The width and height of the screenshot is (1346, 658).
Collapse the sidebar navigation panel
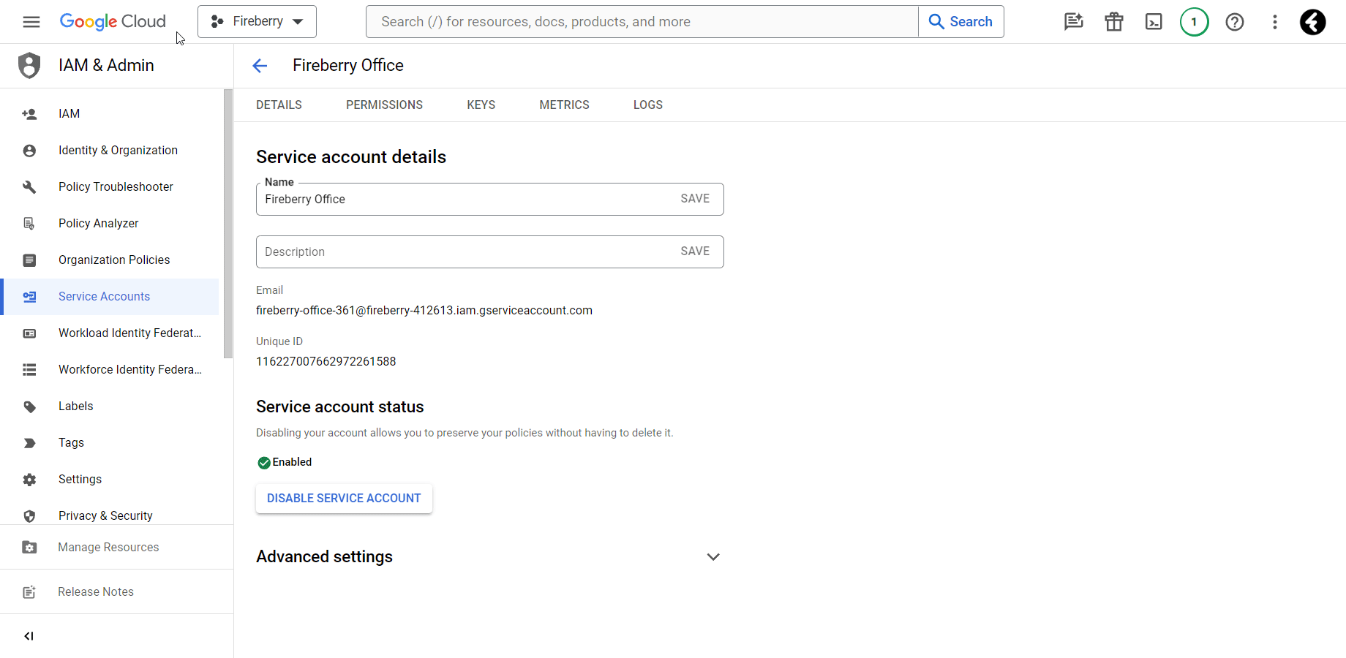[x=29, y=636]
